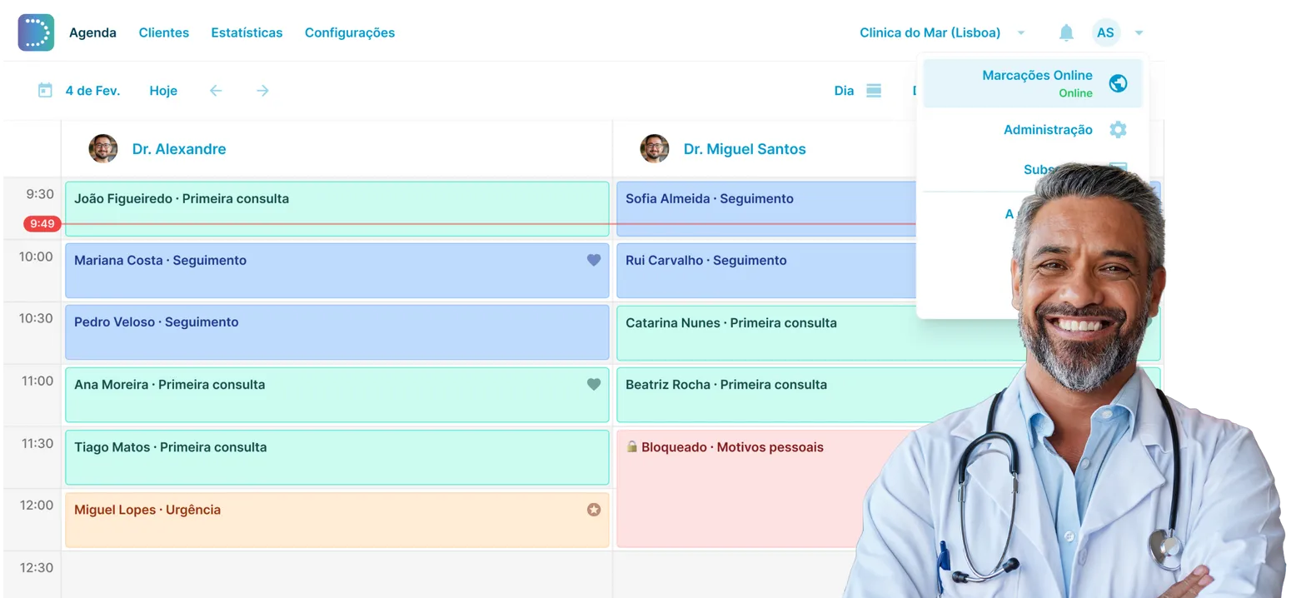Expand the Clinica do Mar (Lisboa) selector
Viewport: 1296px width, 598px height.
930,32
